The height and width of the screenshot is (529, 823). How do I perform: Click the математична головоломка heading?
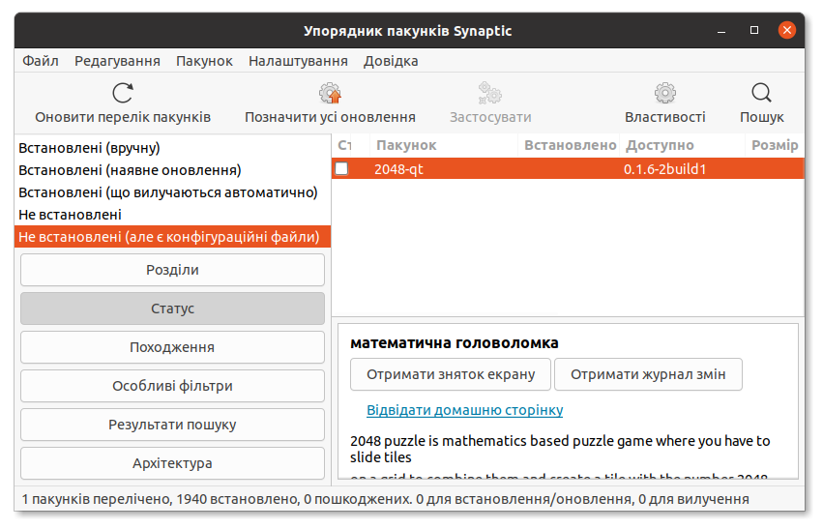coord(454,343)
